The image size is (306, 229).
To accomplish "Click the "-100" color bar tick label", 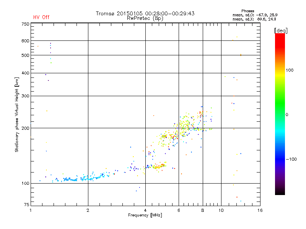I will (291, 159).
